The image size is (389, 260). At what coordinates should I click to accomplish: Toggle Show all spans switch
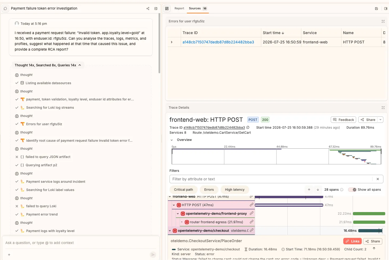tap(352, 190)
